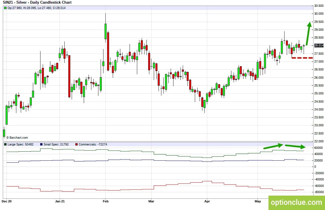The width and height of the screenshot is (325, 210).
Task: Click the 'Commercials: -72274' legend label
Action: pyautogui.click(x=93, y=144)
